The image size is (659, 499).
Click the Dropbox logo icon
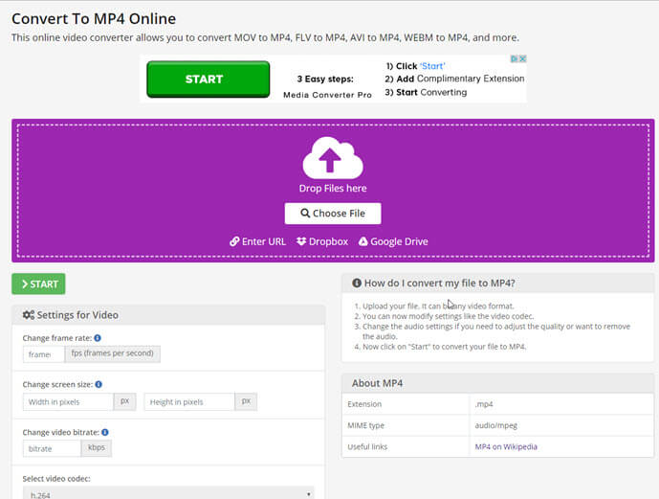pos(301,241)
